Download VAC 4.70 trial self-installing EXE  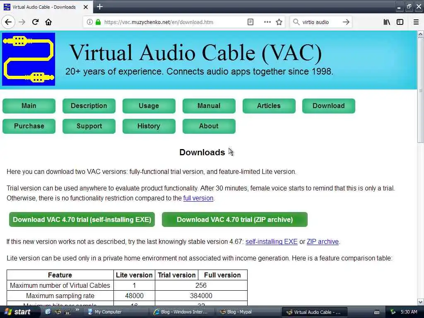coord(82,219)
